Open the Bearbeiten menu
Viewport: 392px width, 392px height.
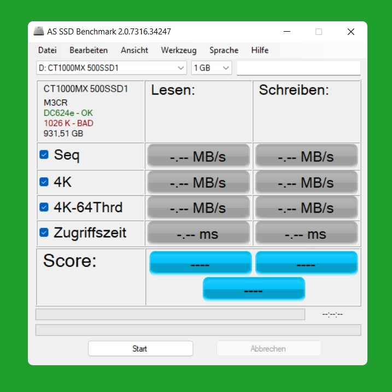[x=89, y=50]
